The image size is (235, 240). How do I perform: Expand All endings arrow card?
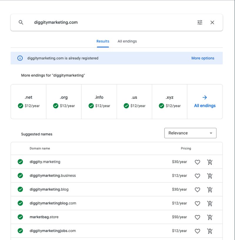coord(205,102)
